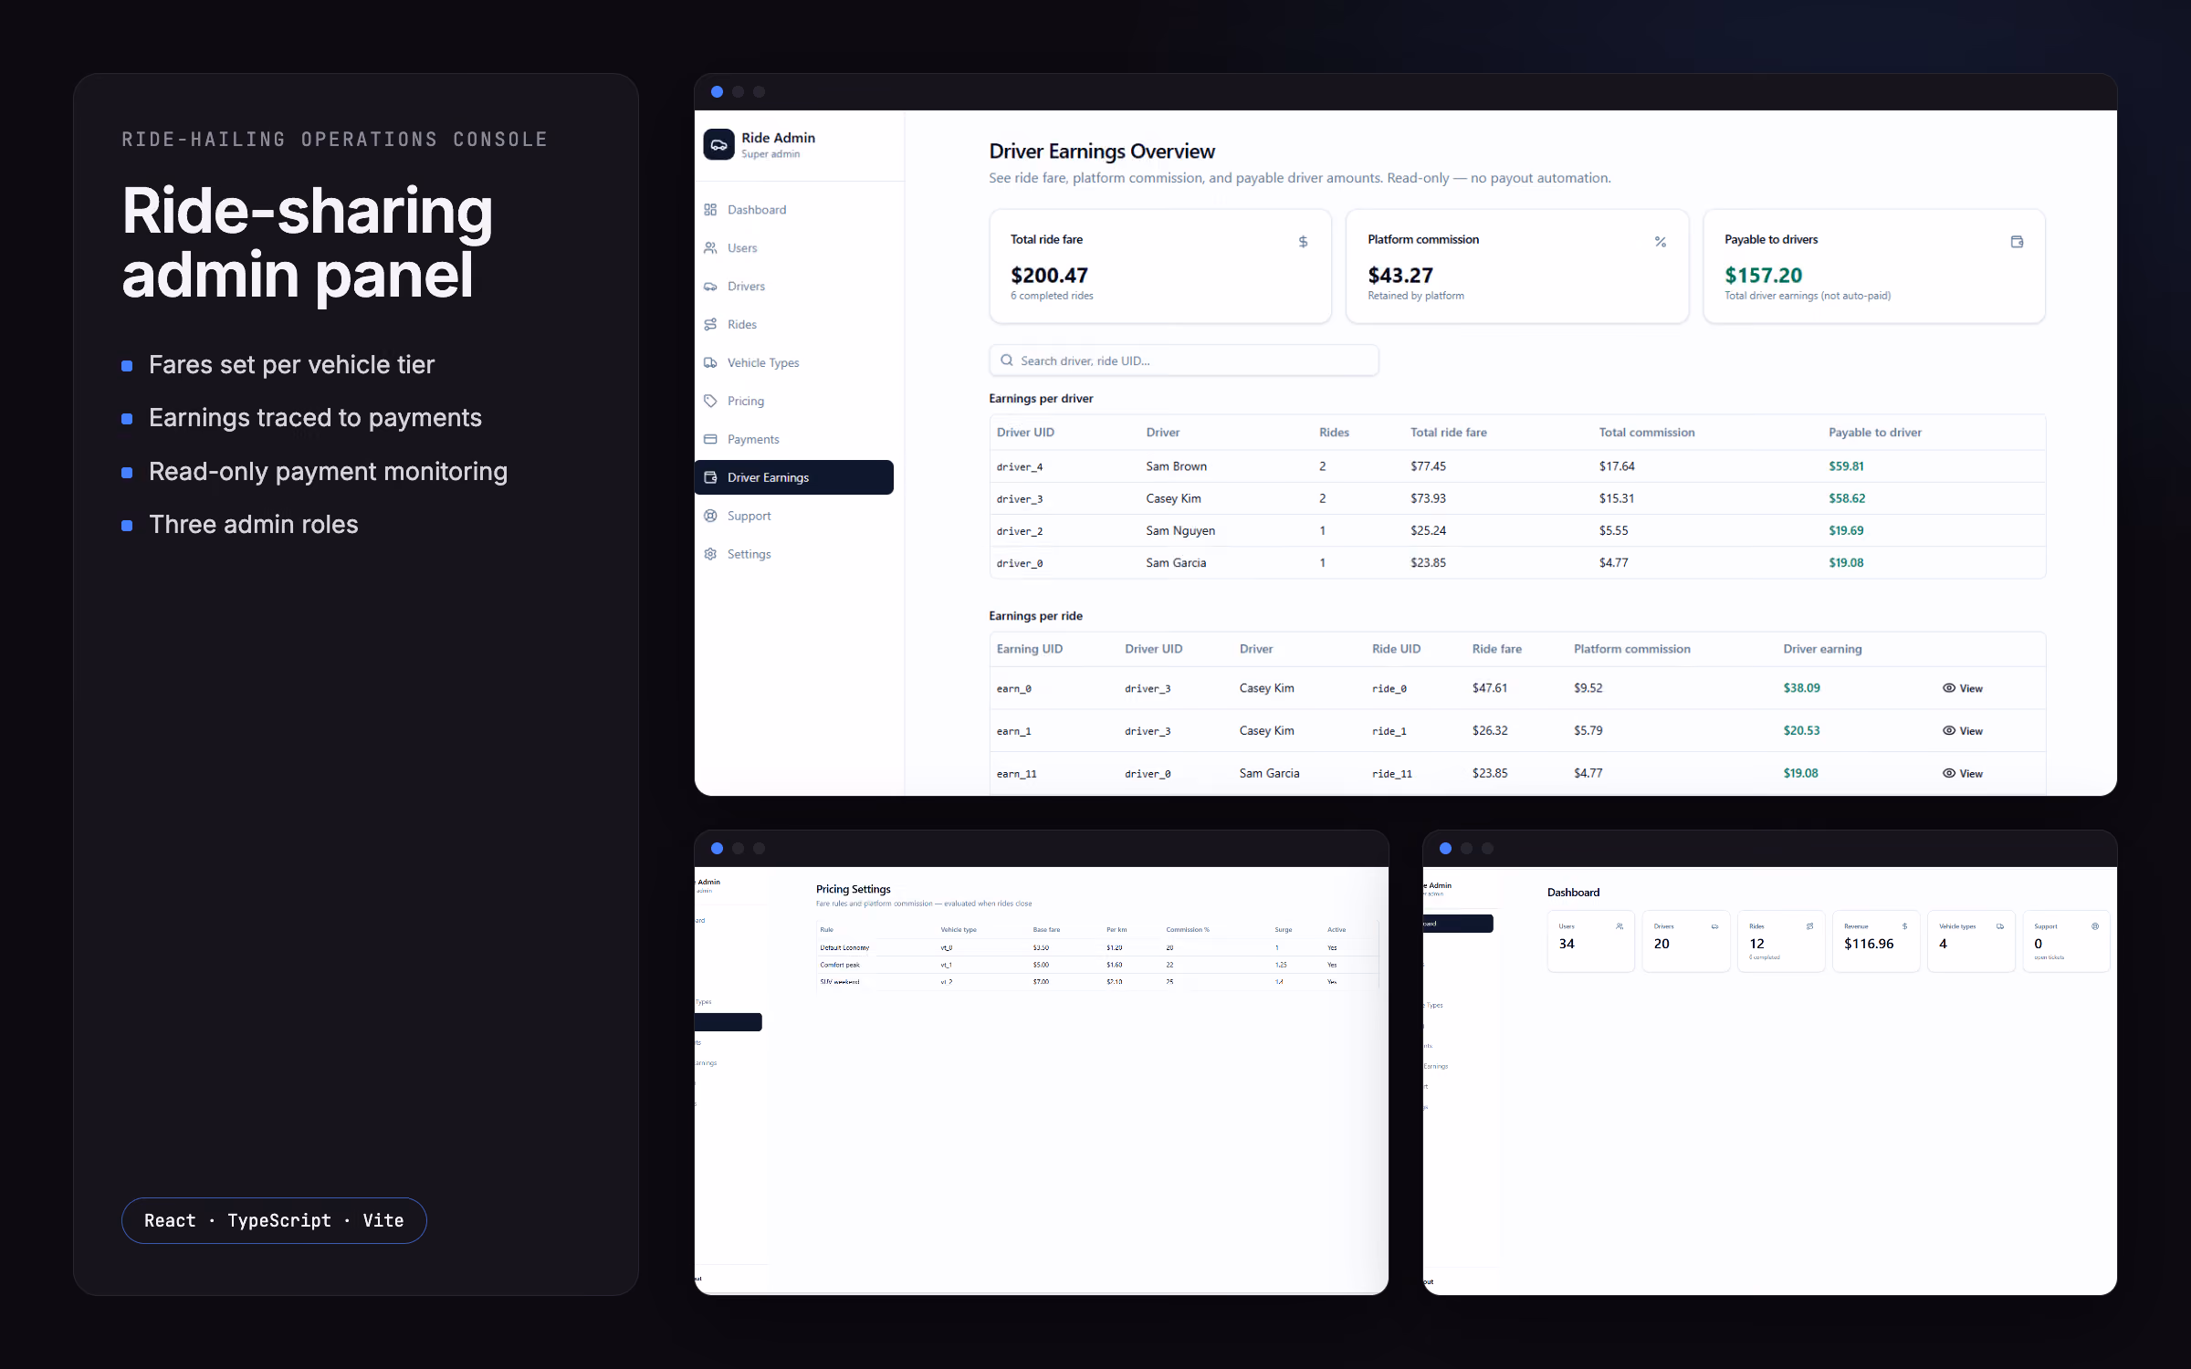This screenshot has height=1369, width=2191.
Task: Click the Settings gear icon in sidebar
Action: (710, 555)
